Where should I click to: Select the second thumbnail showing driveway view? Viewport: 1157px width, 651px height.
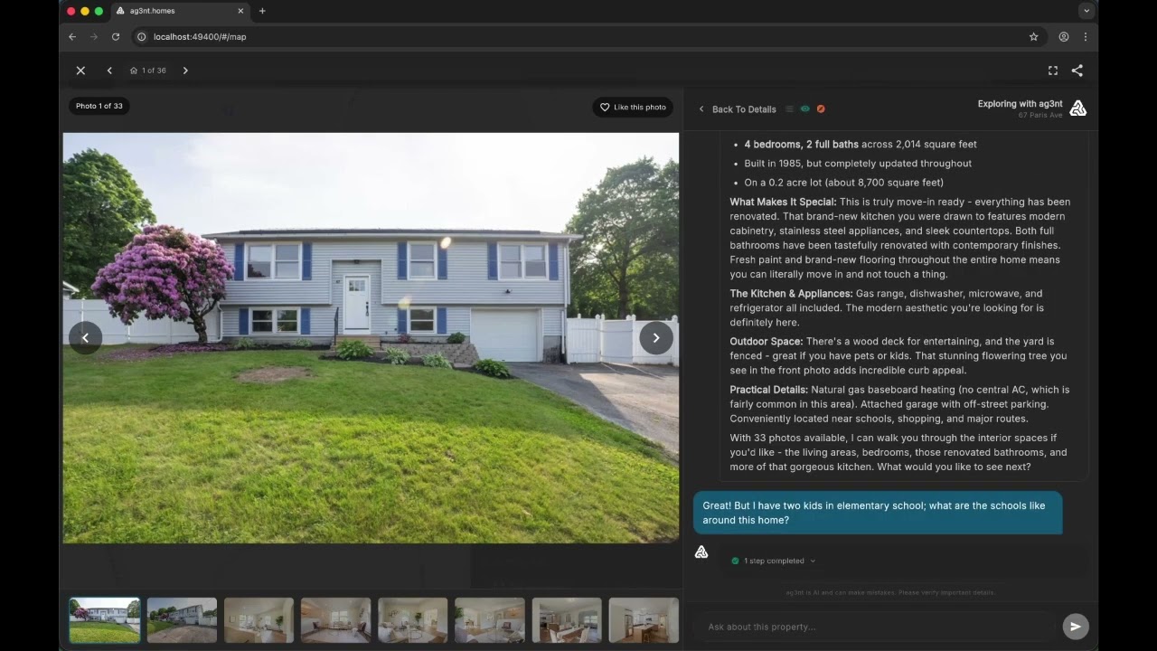(x=182, y=620)
